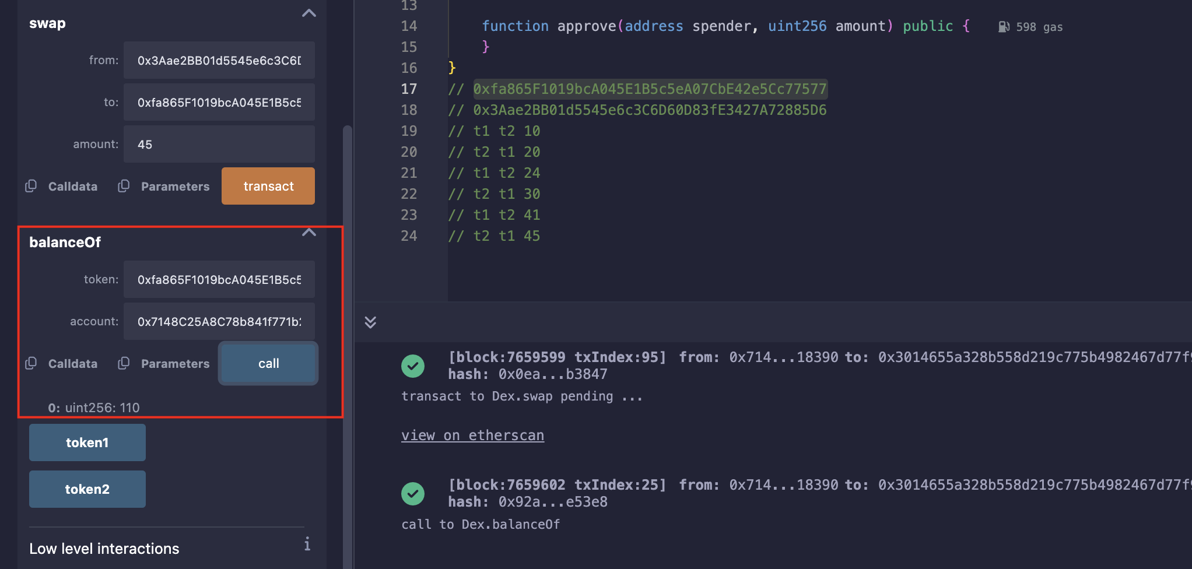Click the balanceOf function title
Image resolution: width=1192 pixels, height=569 pixels.
(x=65, y=242)
